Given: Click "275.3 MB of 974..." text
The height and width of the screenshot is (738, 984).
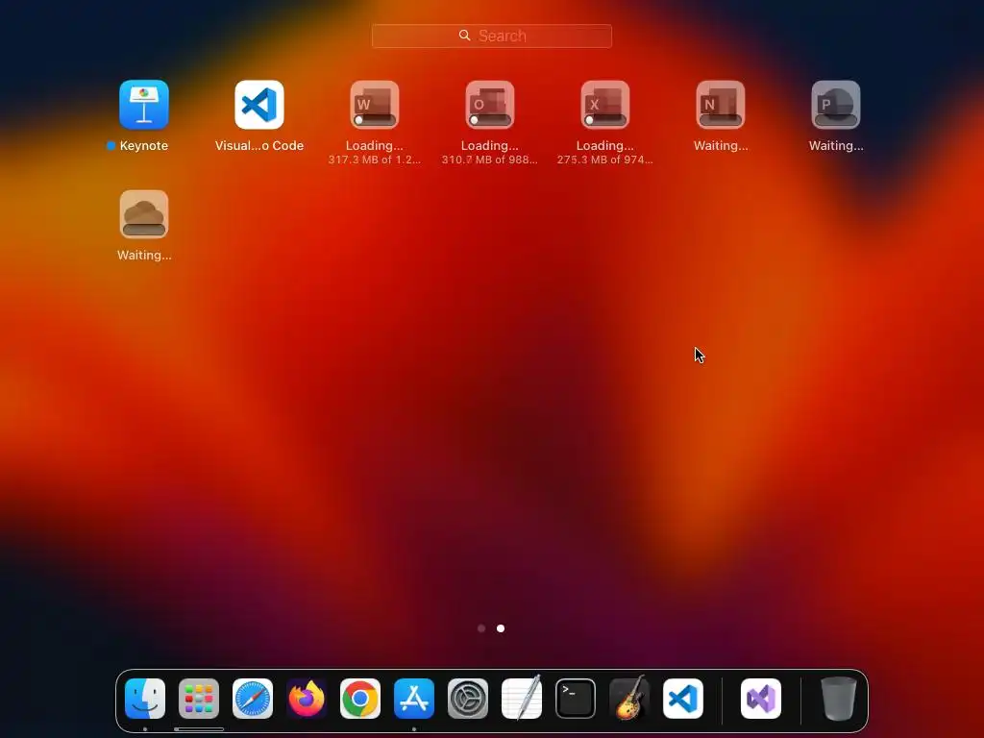Looking at the screenshot, I should click(x=605, y=160).
